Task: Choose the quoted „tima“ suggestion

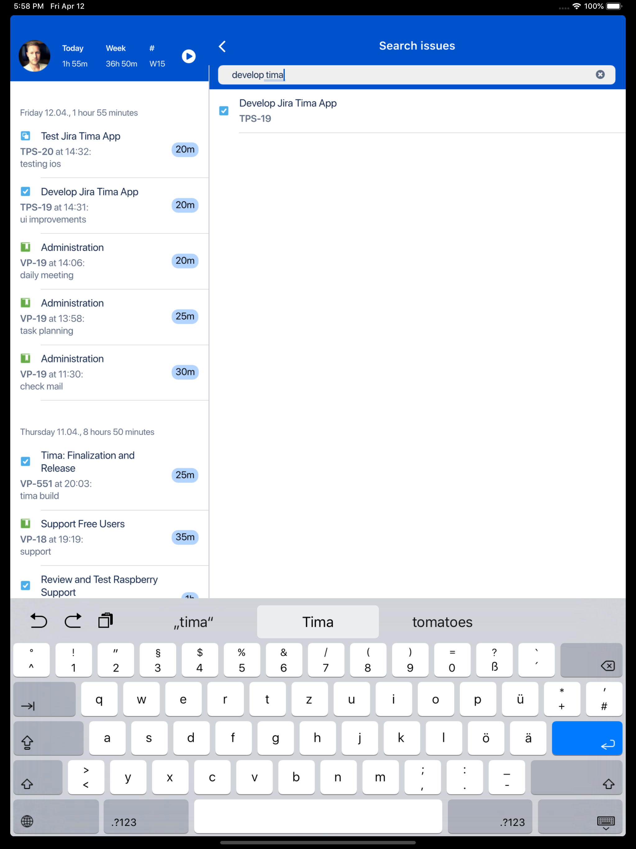Action: point(193,622)
